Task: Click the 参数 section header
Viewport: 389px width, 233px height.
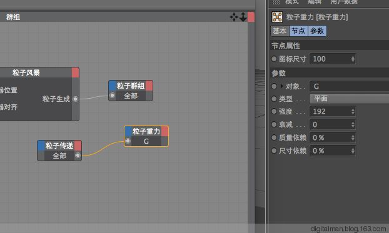Action: click(330, 73)
